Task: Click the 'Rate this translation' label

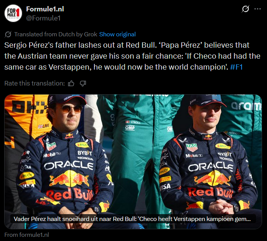Action: click(x=35, y=83)
